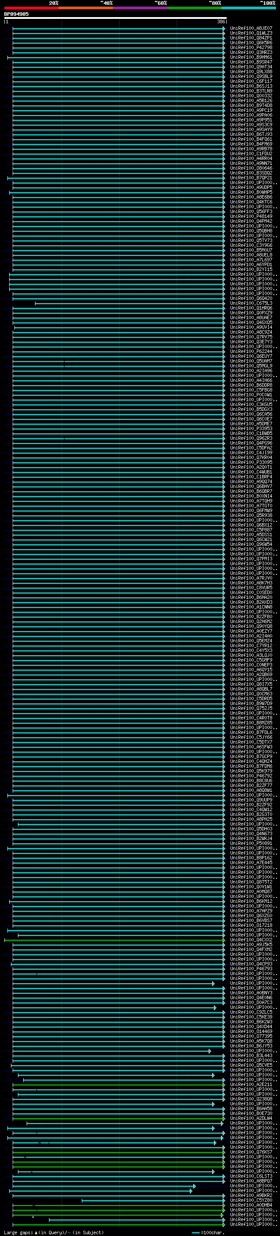Select the UniRef100_C1BRF4 label

coord(251,477)
